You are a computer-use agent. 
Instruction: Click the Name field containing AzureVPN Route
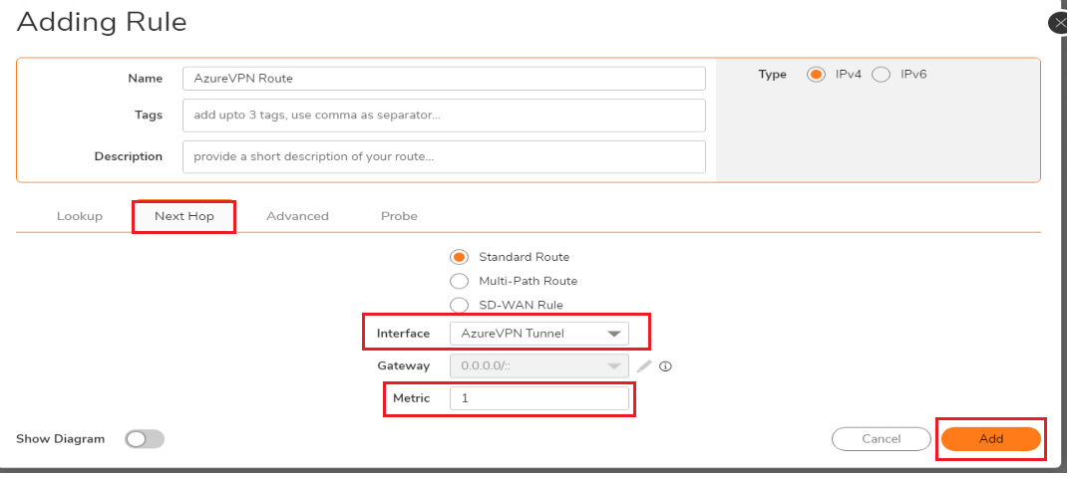pyautogui.click(x=444, y=79)
